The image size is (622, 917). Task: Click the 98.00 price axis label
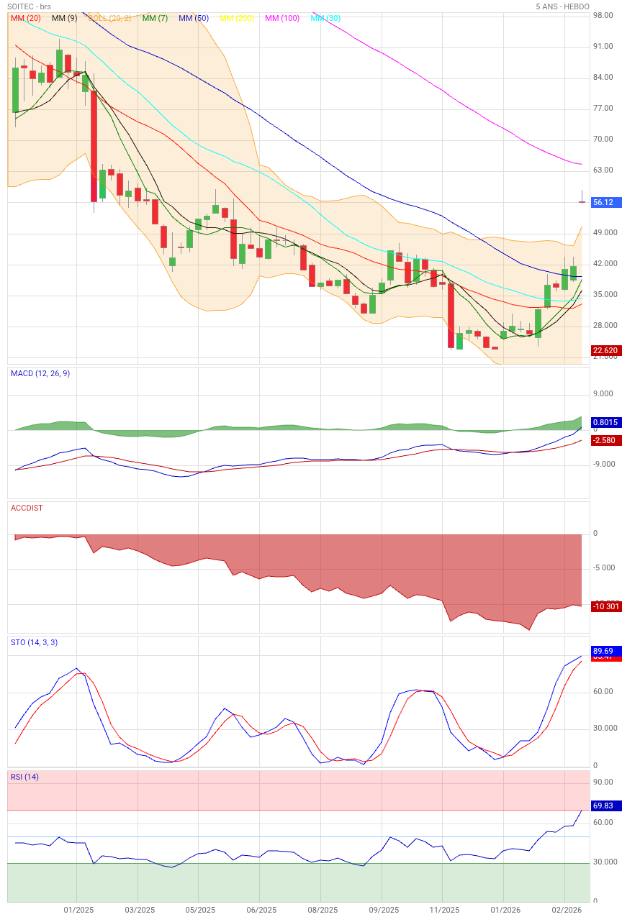[x=603, y=15]
